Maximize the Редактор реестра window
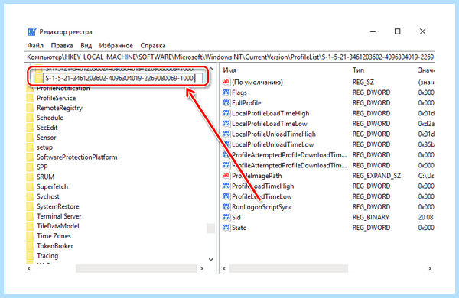This screenshot has width=459, height=298. click(x=397, y=31)
